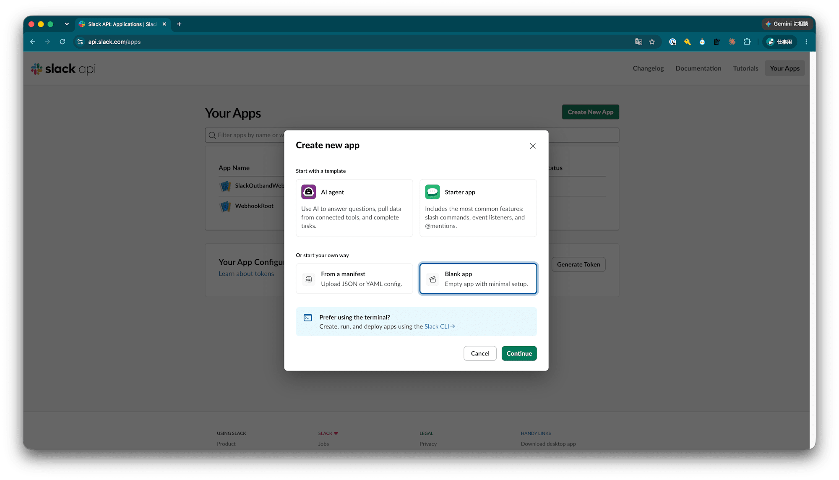Choose the Blank app option

(x=478, y=279)
